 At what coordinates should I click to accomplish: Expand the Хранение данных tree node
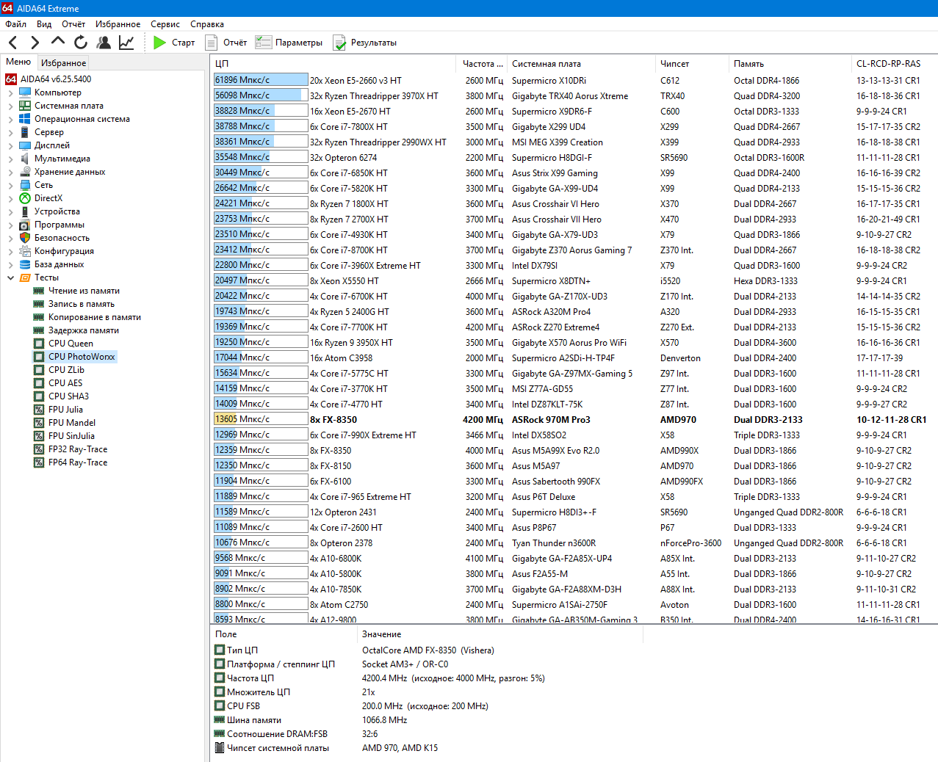pyautogui.click(x=10, y=173)
